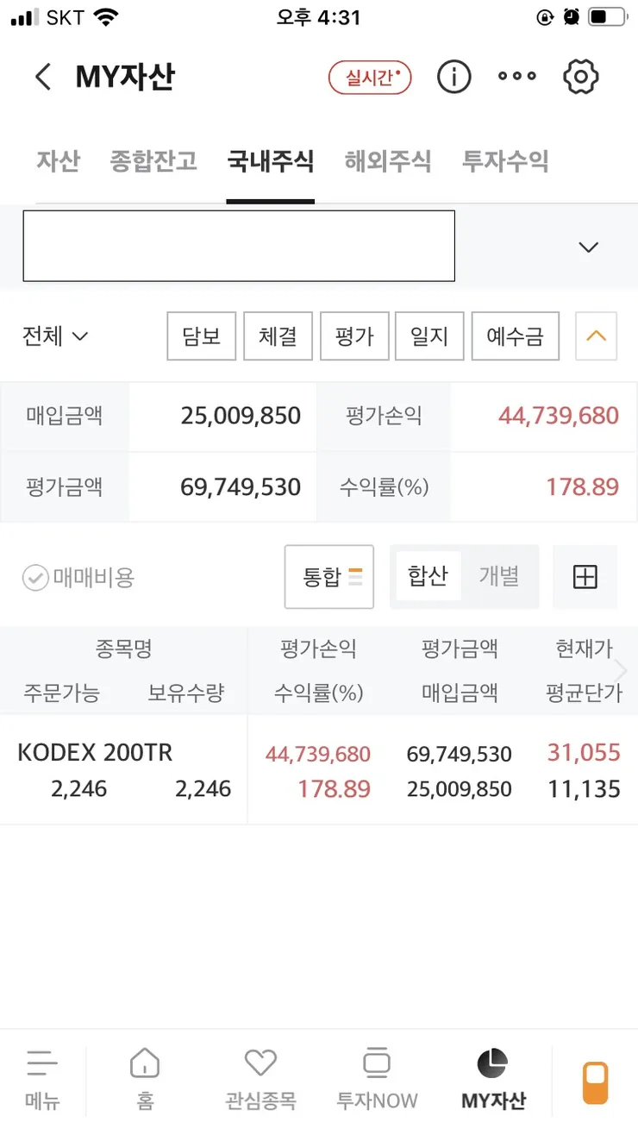Open the 전체 filter dropdown

(x=55, y=335)
